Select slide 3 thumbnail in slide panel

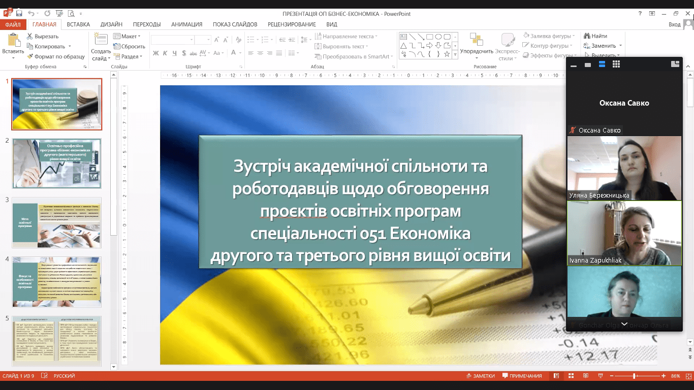(x=56, y=222)
